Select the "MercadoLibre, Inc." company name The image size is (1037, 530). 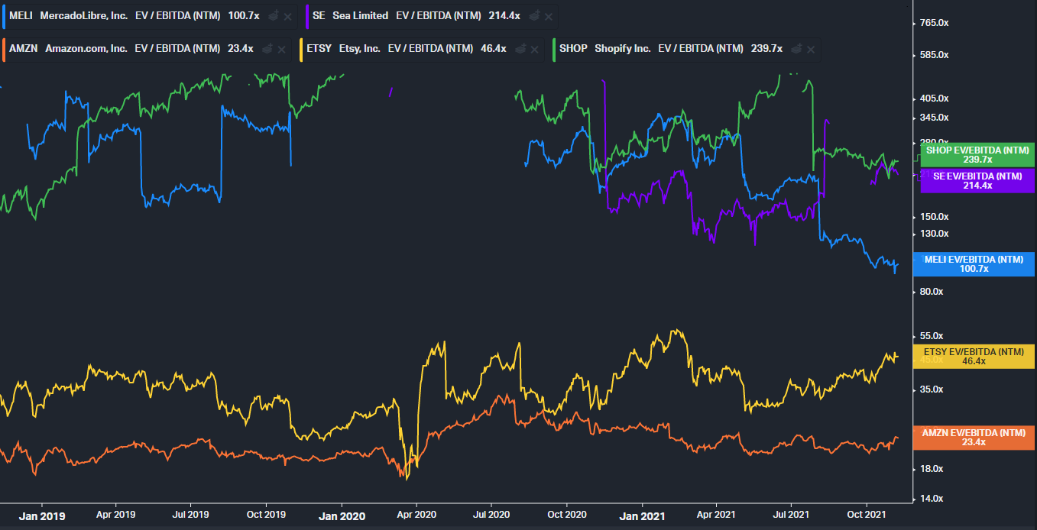click(x=84, y=16)
